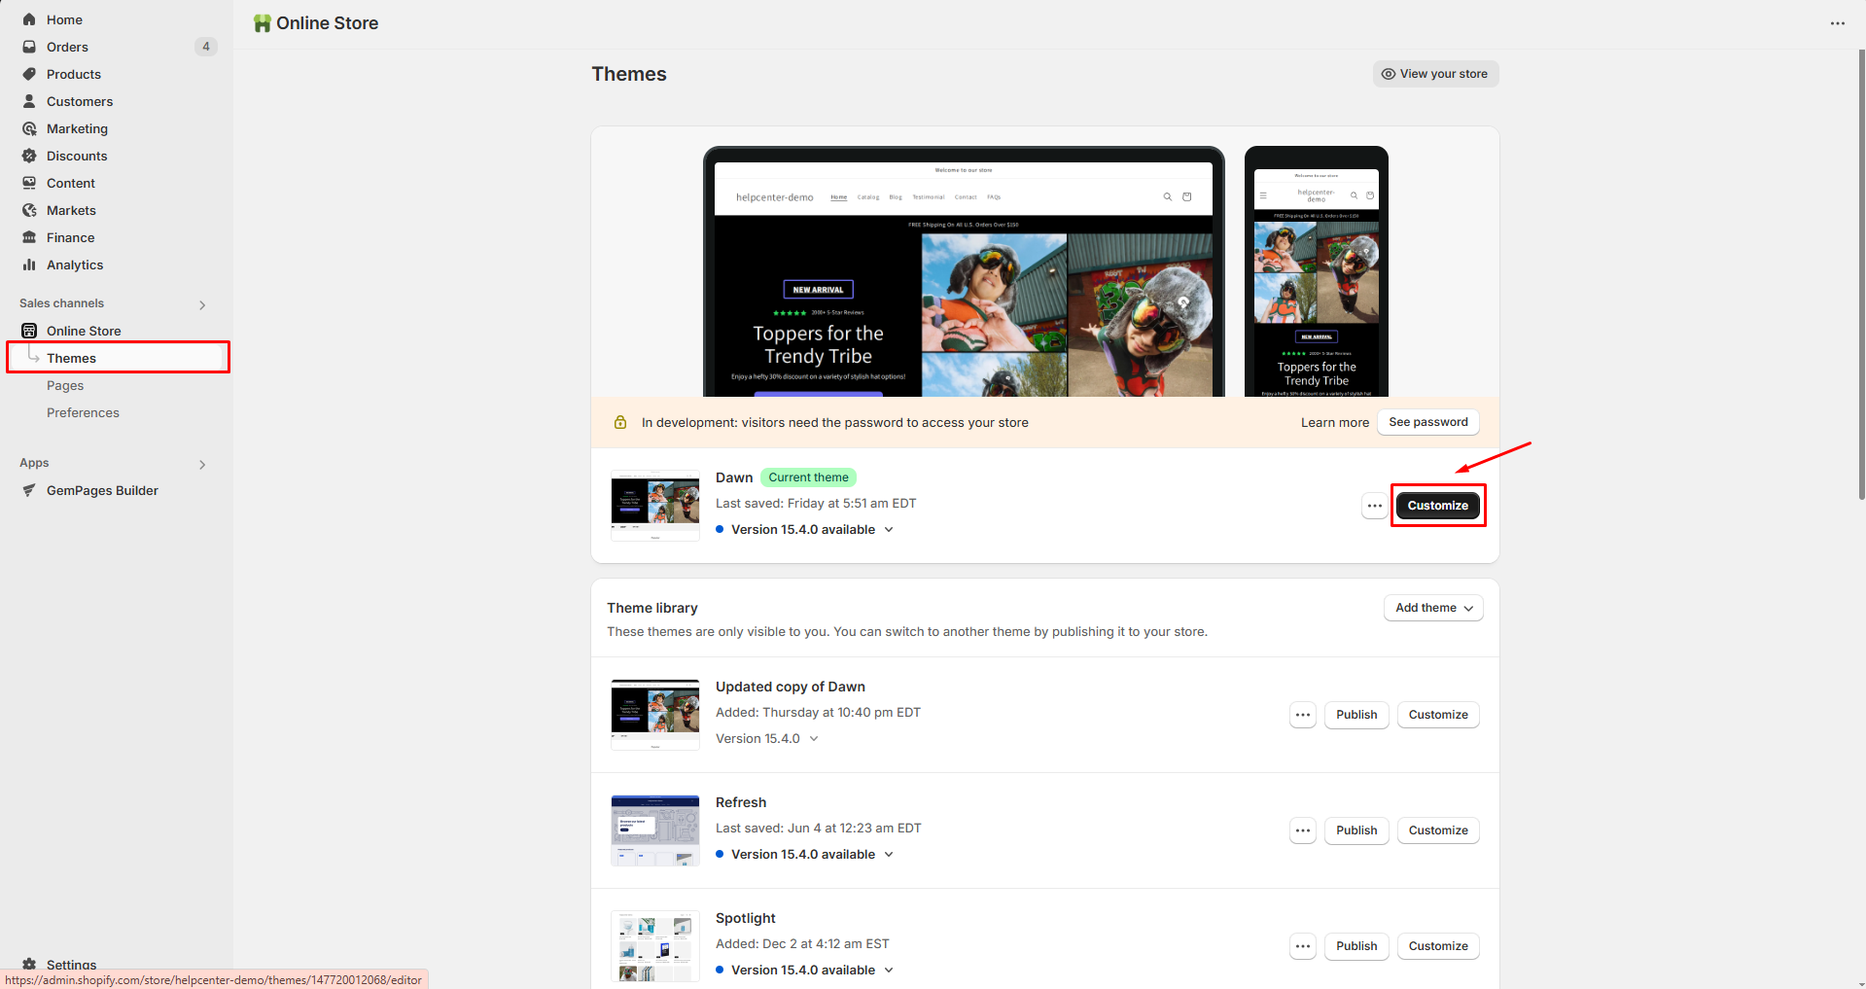Click the Orders icon in sidebar
Viewport: 1866px width, 989px height.
29,47
